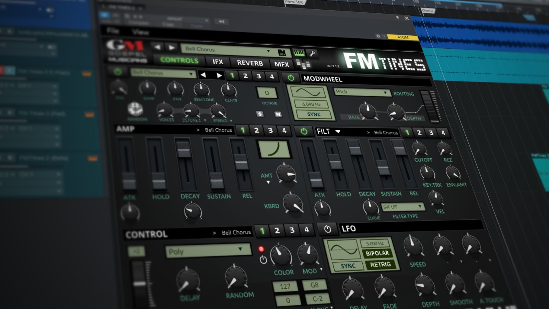Viewport: 549px width, 309px height.
Task: Open the DETUNE 1 dropdown arrow
Action: [x=205, y=121]
